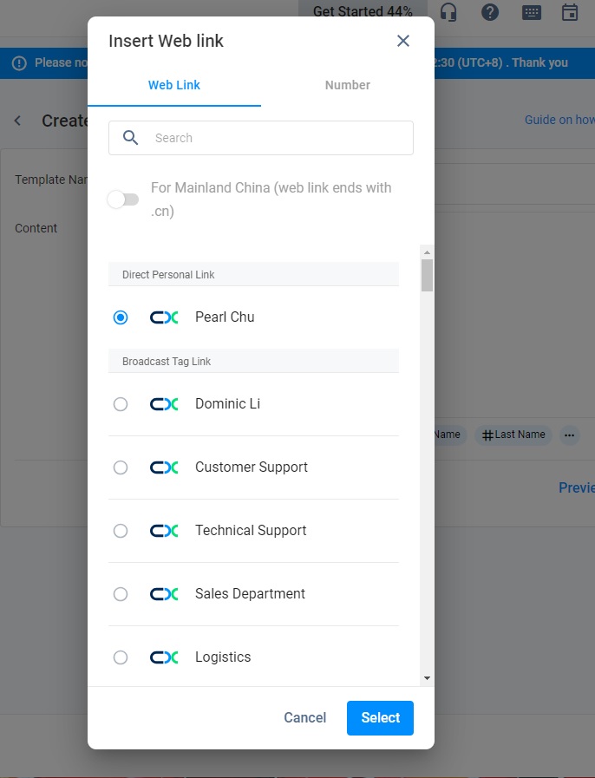Switch to the Number tab

tap(347, 85)
